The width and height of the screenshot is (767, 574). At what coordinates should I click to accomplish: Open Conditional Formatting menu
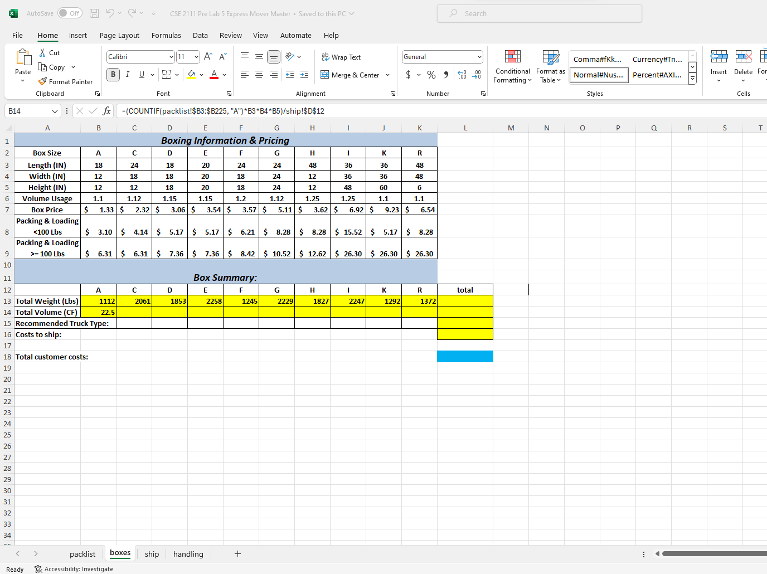[x=513, y=67]
